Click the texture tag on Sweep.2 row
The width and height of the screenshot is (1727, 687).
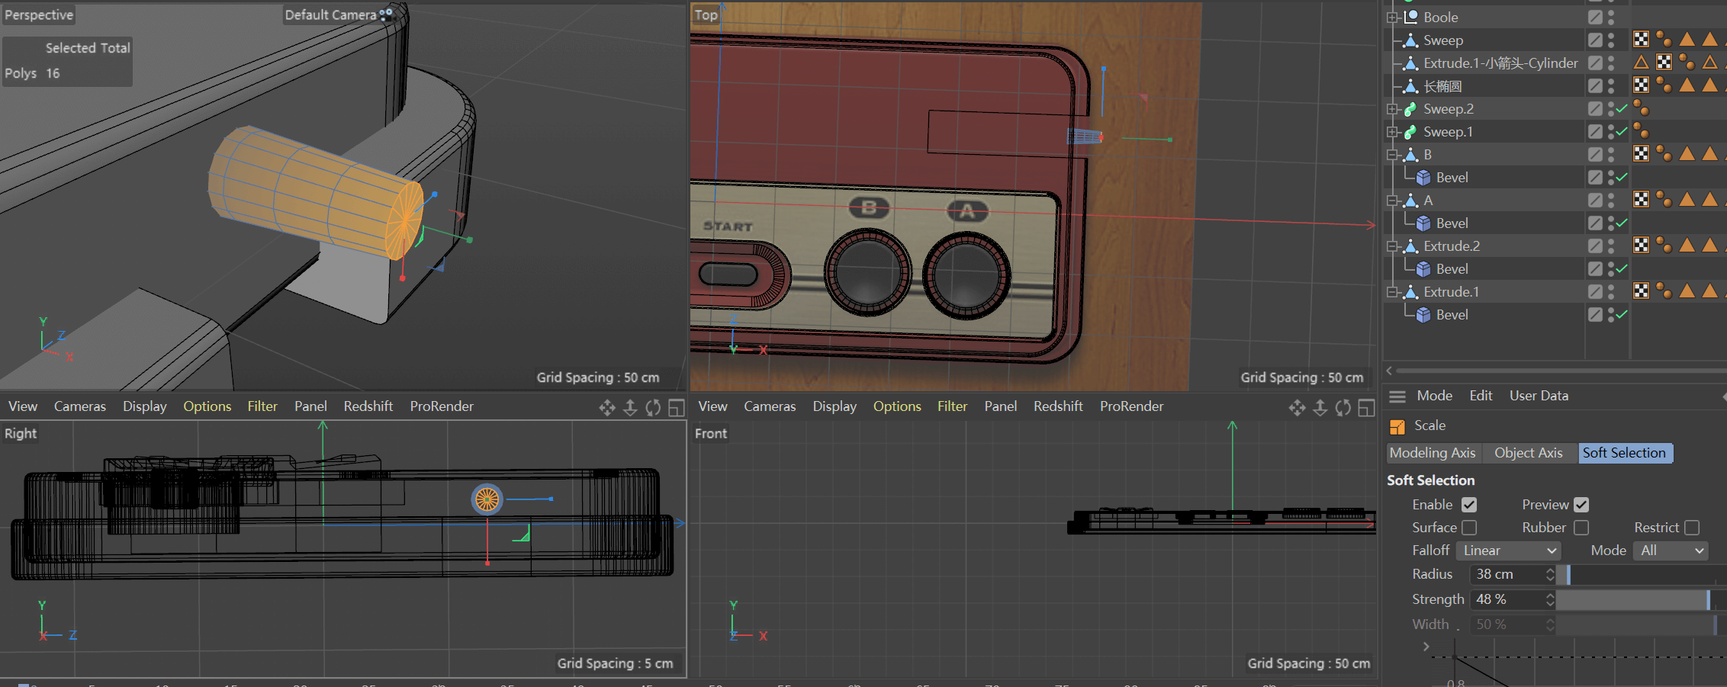pos(1641,109)
